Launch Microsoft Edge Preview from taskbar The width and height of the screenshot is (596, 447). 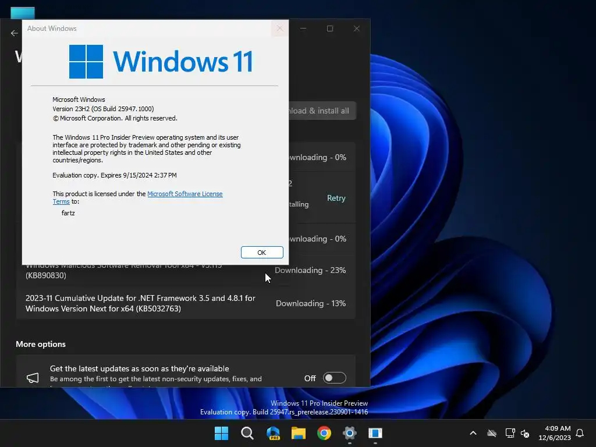pos(273,433)
